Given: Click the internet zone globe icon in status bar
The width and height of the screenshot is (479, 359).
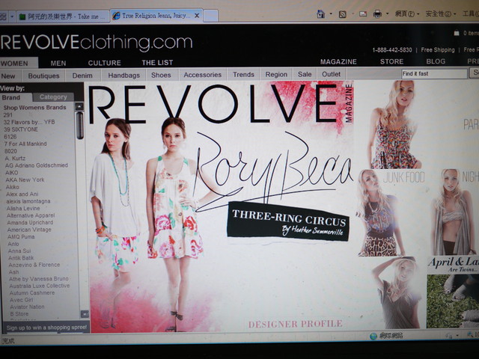Looking at the screenshot, I should click(373, 337).
